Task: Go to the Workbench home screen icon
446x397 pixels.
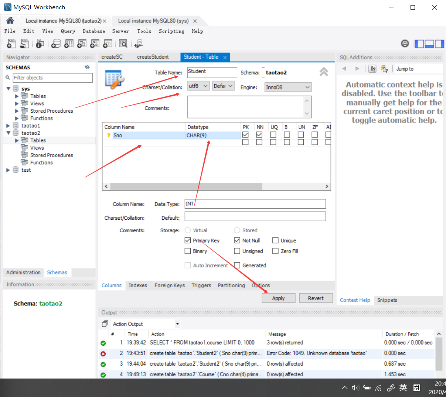Action: (x=10, y=21)
